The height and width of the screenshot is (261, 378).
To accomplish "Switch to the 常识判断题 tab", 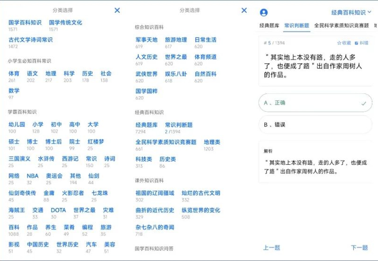I will [x=297, y=25].
